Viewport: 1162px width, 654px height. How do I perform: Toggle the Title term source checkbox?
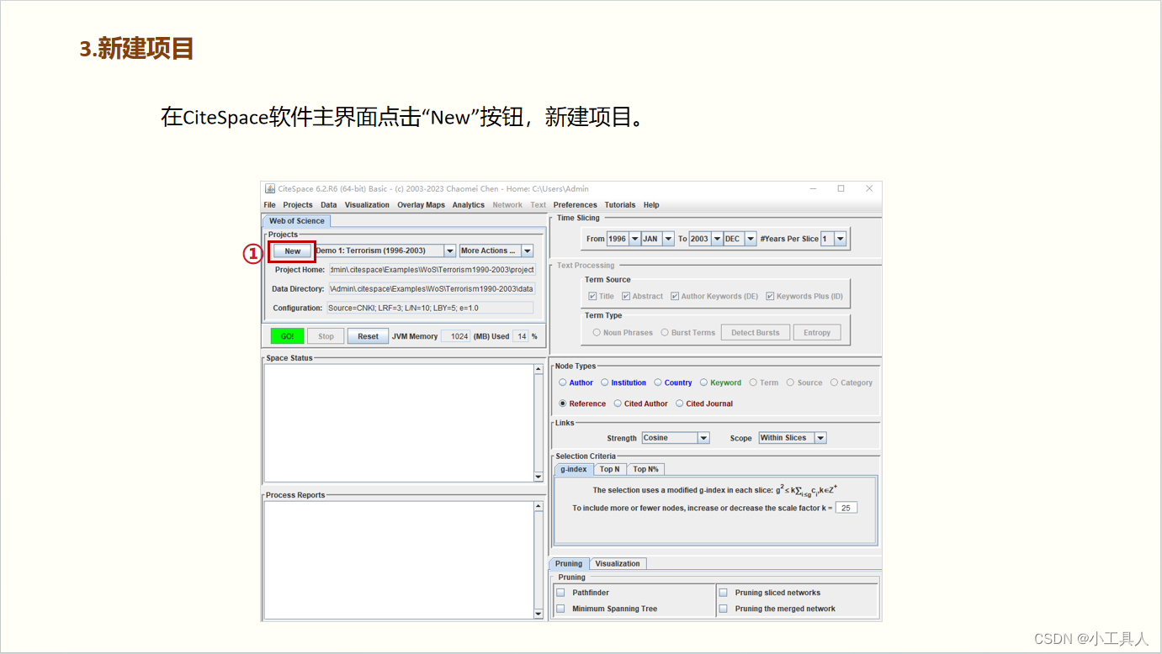(x=592, y=296)
